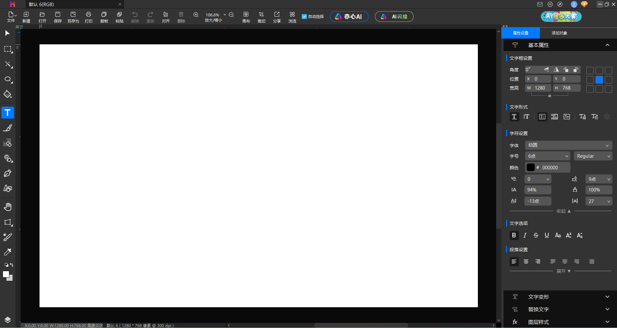Open the 字体 font family dropdown
Viewport: 617px width, 328px height.
point(568,145)
